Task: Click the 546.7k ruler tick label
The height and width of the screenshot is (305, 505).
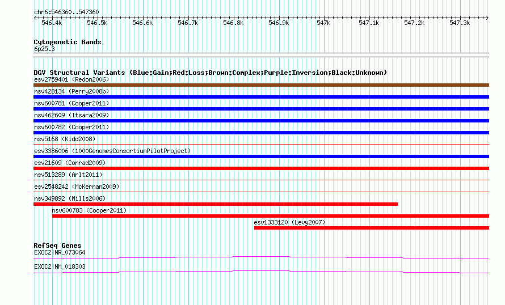Action: coord(188,23)
